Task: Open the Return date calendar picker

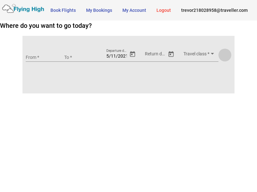Action: coord(171,54)
